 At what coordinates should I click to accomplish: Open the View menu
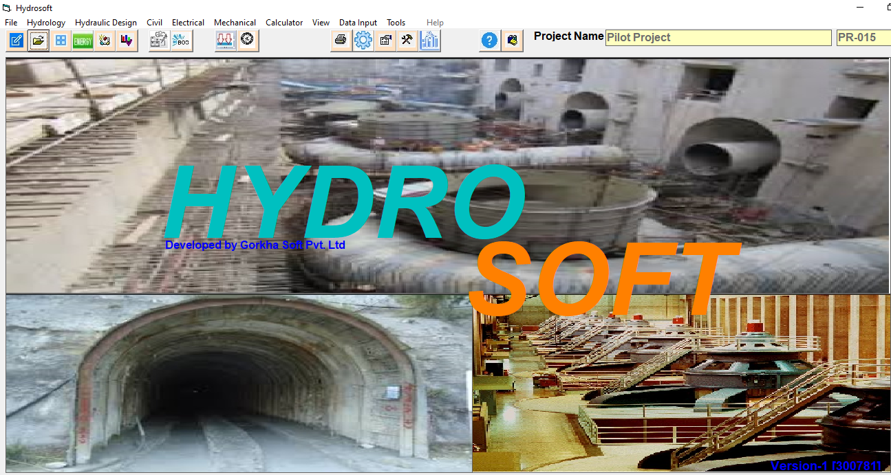pyautogui.click(x=321, y=23)
